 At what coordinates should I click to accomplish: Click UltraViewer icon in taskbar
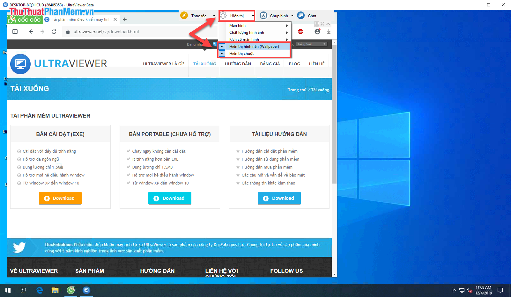tap(86, 290)
